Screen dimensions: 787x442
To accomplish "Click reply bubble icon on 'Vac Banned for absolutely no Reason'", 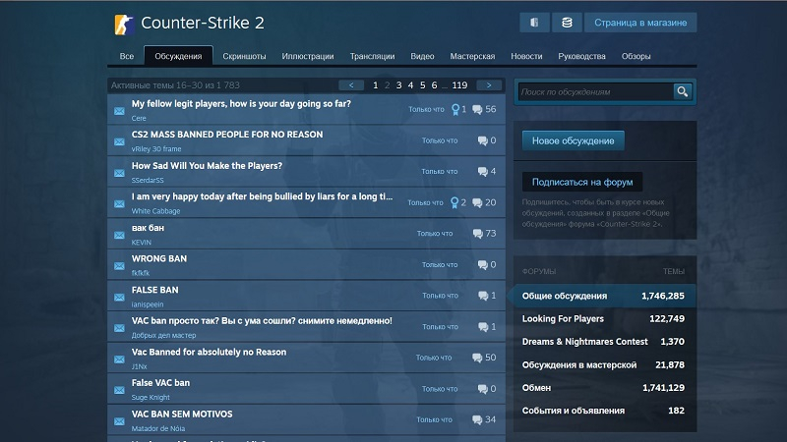I will (477, 358).
